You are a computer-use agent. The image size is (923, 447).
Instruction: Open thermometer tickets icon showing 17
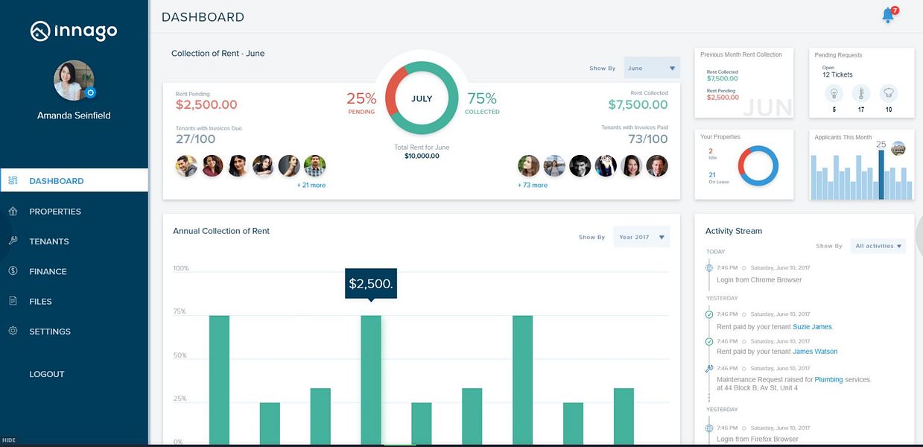(x=861, y=94)
